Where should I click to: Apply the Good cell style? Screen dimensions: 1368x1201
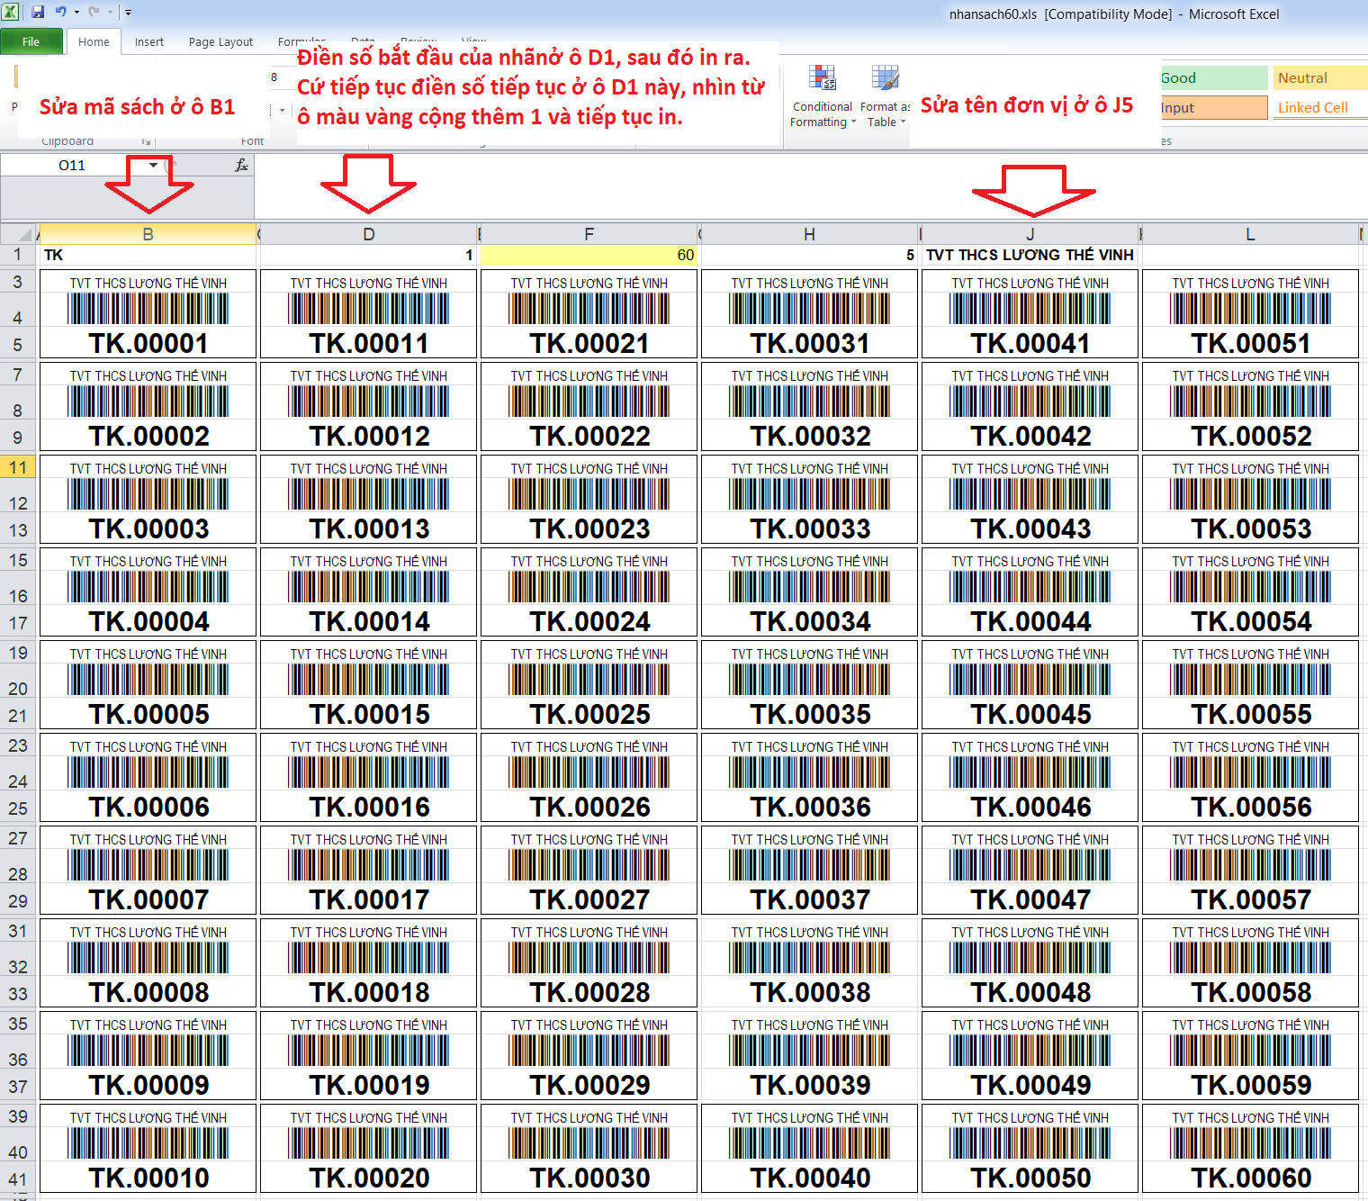[1213, 78]
